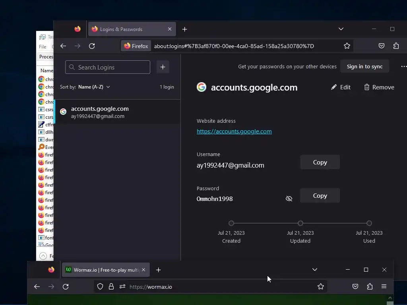Viewport: 407px width, 305px height.
Task: Create new login with plus button
Action: coord(163,67)
